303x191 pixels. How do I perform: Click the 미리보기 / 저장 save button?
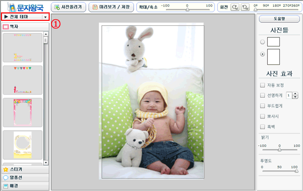[111, 7]
